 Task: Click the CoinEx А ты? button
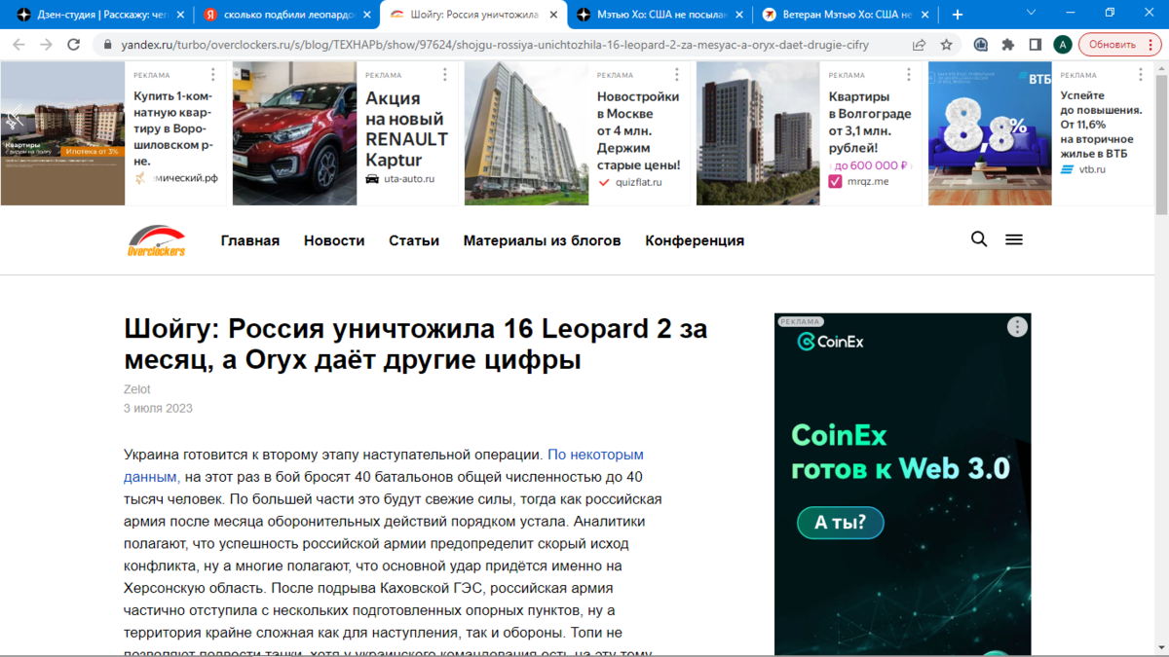[x=840, y=522]
